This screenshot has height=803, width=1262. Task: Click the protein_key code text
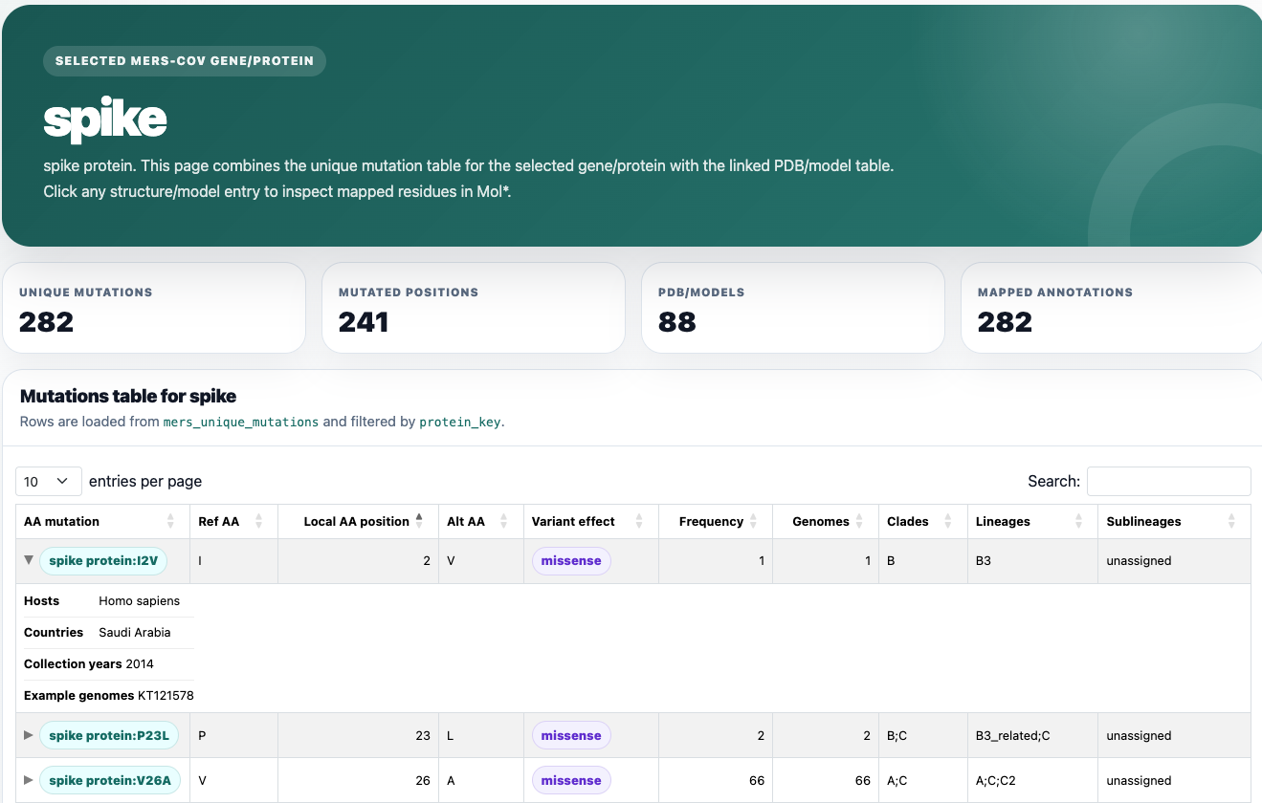click(459, 422)
